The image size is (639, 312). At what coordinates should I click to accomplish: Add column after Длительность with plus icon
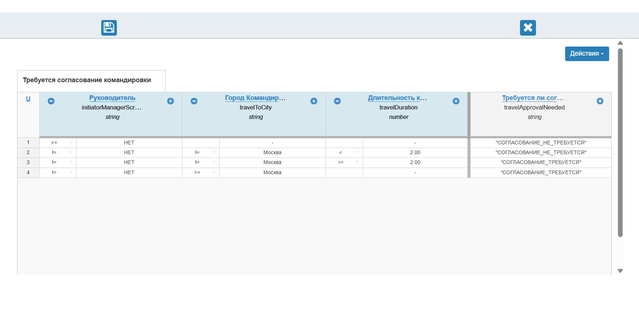pos(456,101)
